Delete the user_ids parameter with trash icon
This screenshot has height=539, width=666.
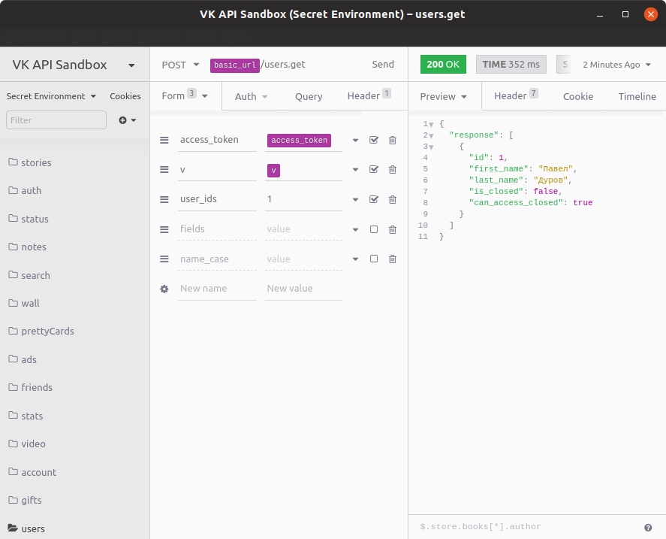pos(393,199)
